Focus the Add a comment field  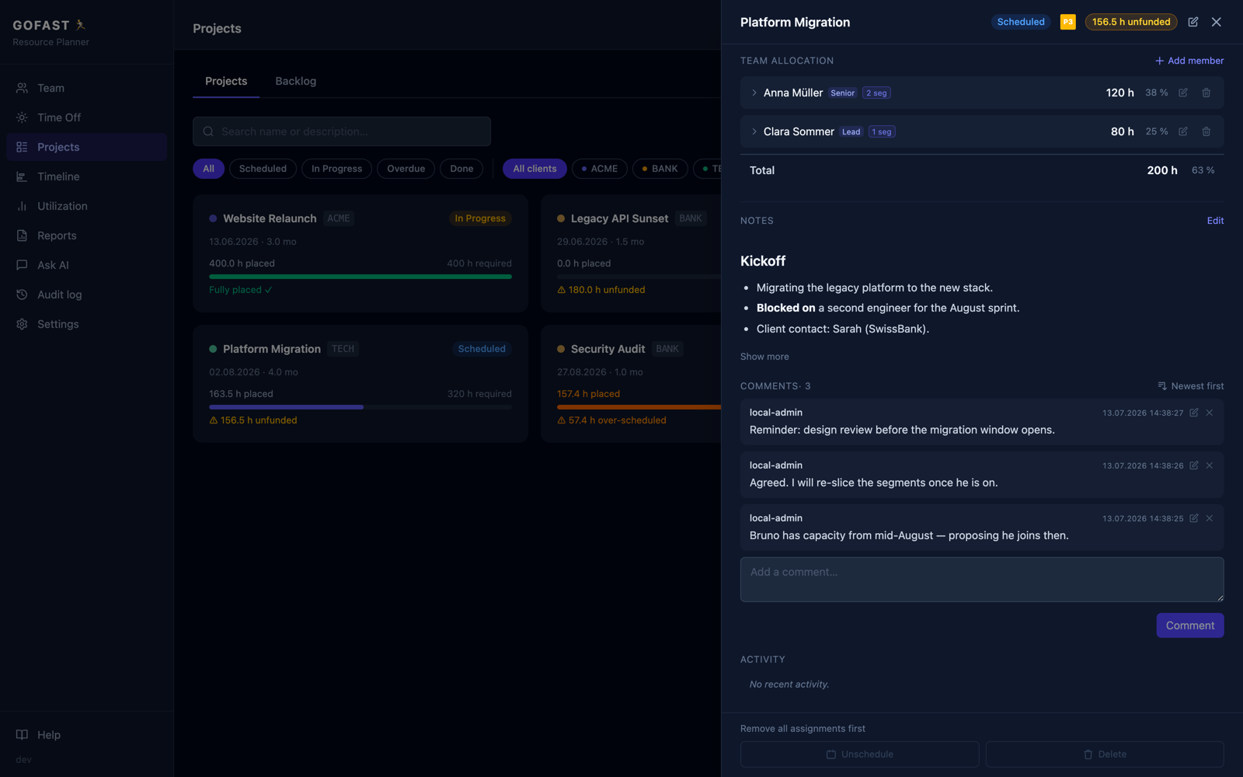pos(982,580)
